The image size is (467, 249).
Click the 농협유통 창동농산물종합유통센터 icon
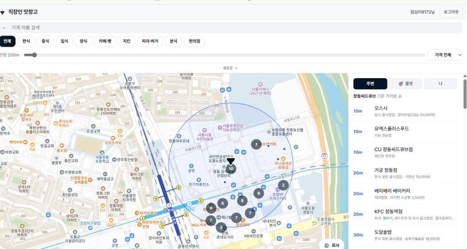tap(269, 131)
